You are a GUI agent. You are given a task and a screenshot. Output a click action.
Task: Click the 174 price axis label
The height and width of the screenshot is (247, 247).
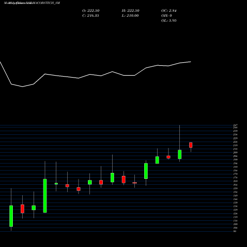(x=235, y=178)
